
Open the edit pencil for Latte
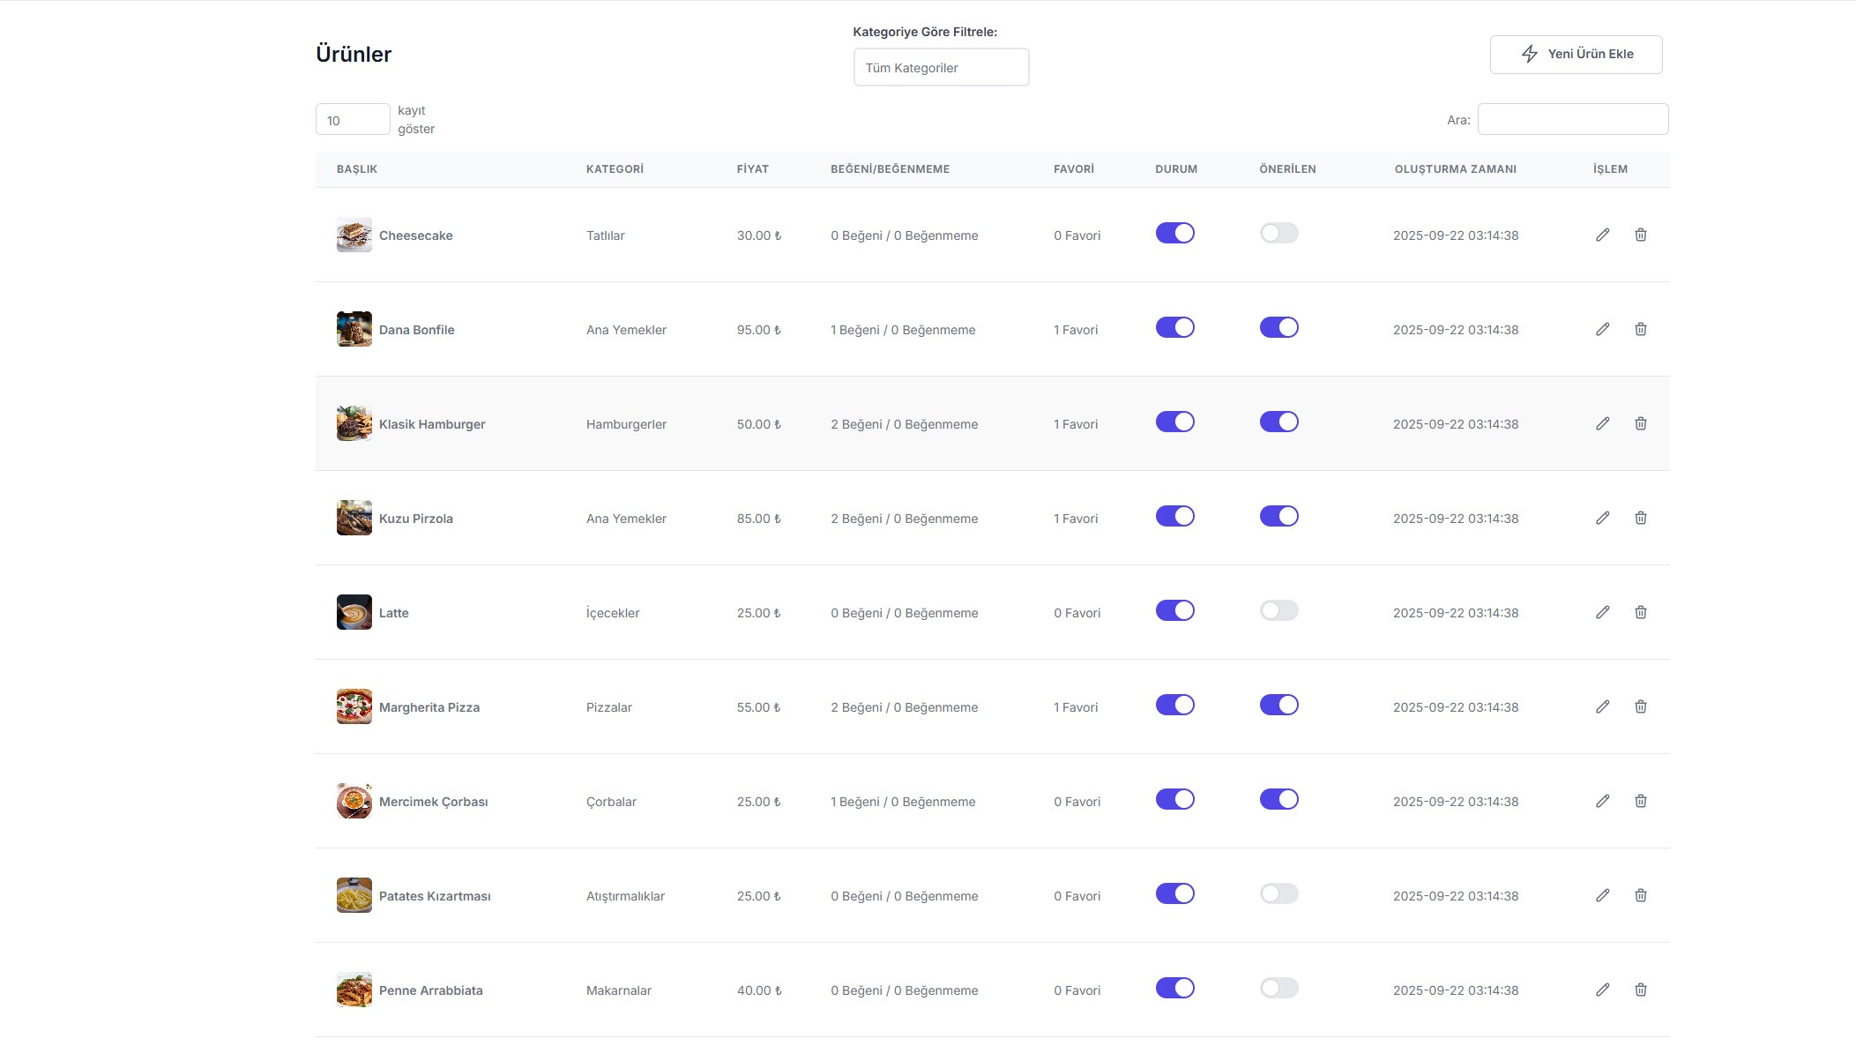click(x=1602, y=612)
